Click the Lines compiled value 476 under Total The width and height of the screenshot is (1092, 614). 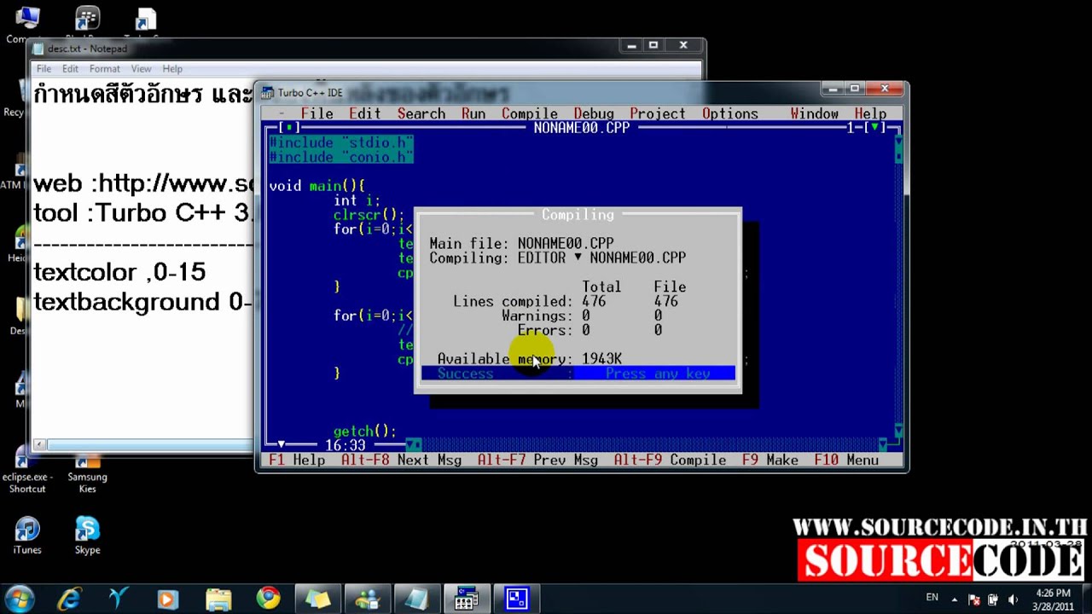click(x=594, y=301)
